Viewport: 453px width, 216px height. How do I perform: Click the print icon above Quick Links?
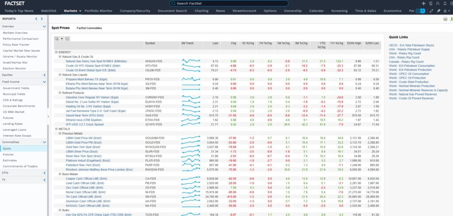coord(445,19)
